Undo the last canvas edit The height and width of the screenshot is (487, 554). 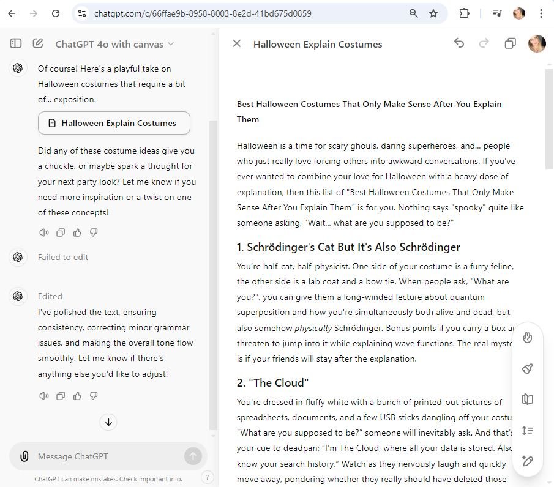(x=459, y=43)
